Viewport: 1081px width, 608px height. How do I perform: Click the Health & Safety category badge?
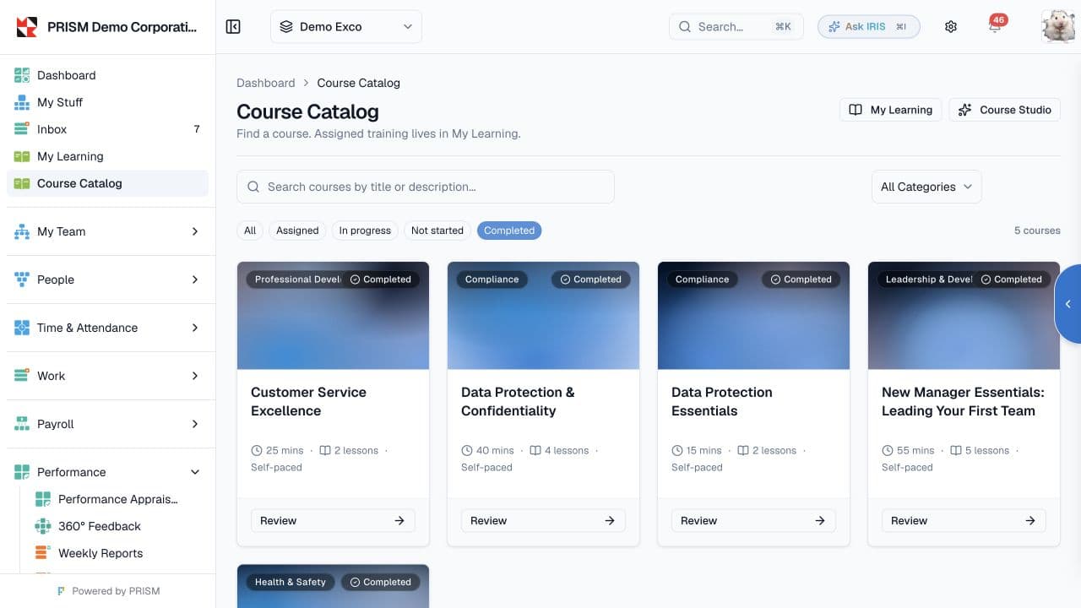point(291,582)
